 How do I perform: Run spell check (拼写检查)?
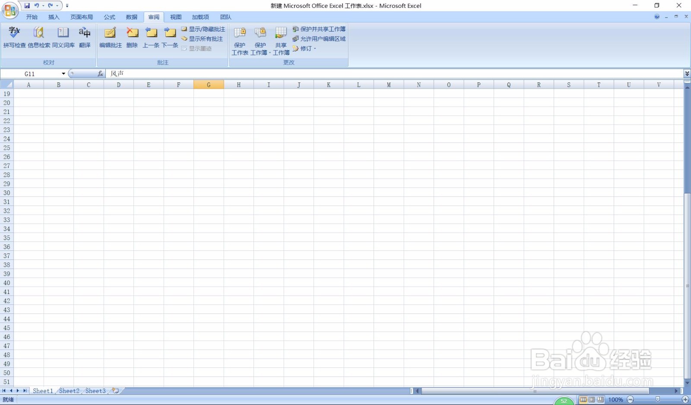(x=14, y=38)
